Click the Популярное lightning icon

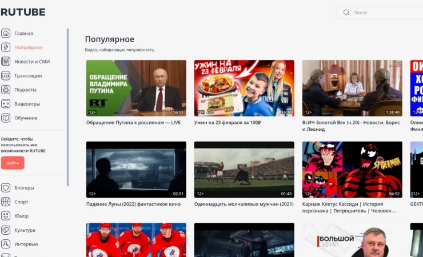(6, 47)
